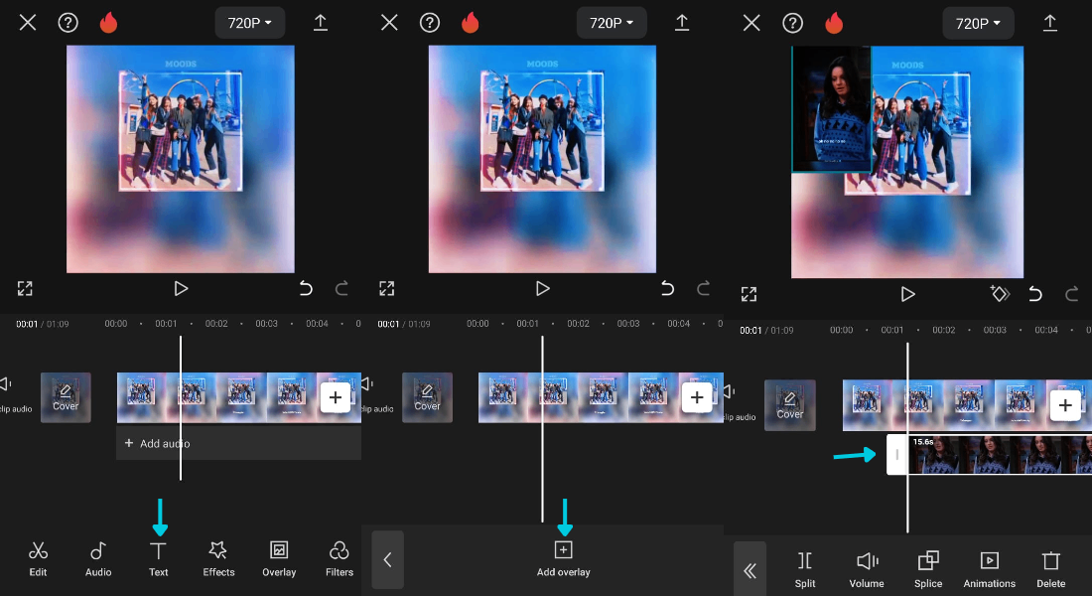Add clip with plus button, left panel

[335, 397]
